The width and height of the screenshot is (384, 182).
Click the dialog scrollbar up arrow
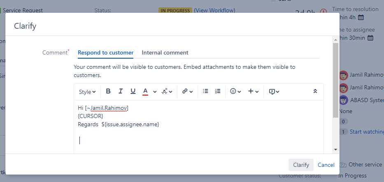(x=335, y=39)
